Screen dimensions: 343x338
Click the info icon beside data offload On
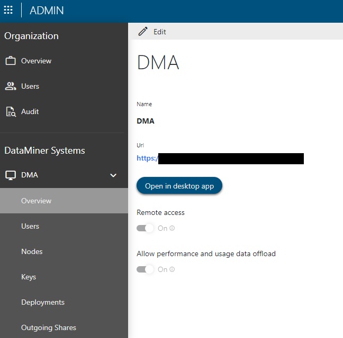click(172, 269)
